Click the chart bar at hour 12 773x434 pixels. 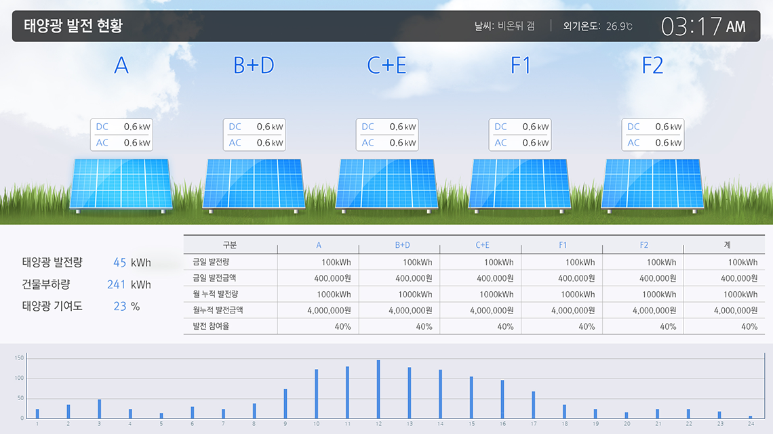tap(378, 389)
